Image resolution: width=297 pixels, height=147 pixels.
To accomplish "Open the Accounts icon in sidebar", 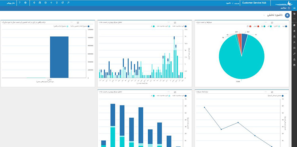I will 294,36.
